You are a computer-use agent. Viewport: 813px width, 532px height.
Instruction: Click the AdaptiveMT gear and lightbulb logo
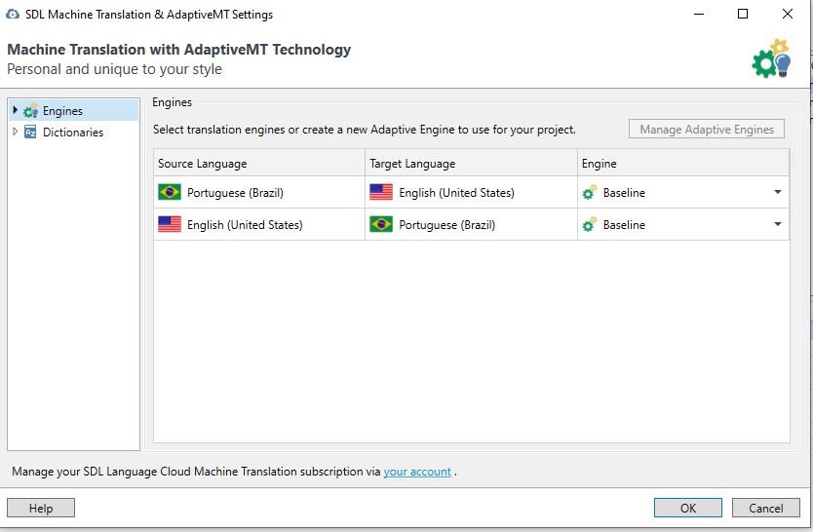[x=771, y=58]
